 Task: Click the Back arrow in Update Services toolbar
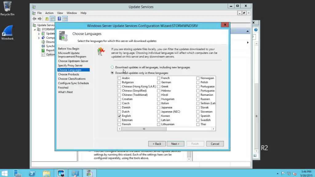34,19
